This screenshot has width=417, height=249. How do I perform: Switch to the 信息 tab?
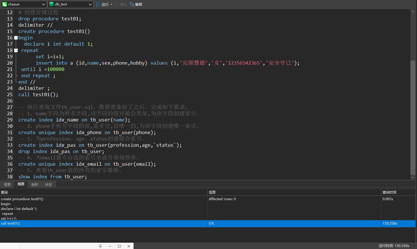(7, 184)
